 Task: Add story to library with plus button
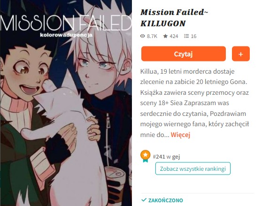click(x=240, y=54)
